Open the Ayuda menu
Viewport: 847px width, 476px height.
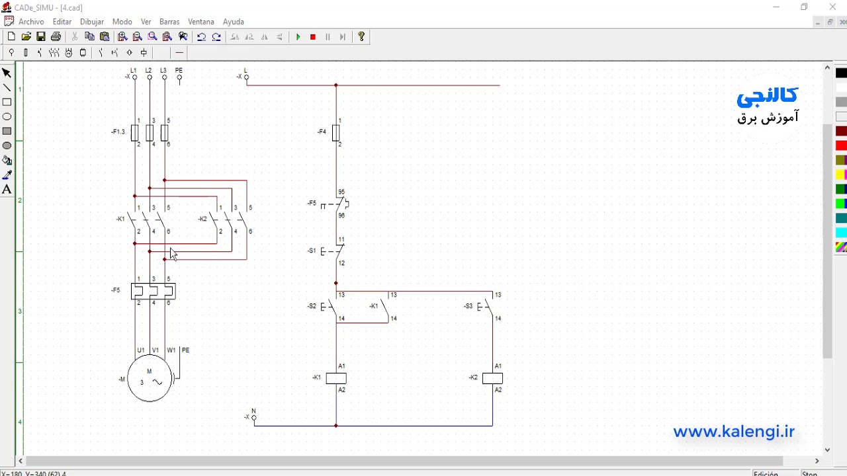coord(234,22)
